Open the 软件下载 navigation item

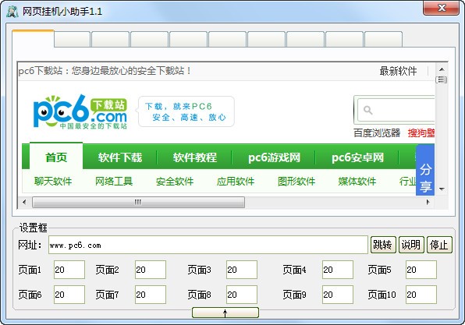coord(120,157)
